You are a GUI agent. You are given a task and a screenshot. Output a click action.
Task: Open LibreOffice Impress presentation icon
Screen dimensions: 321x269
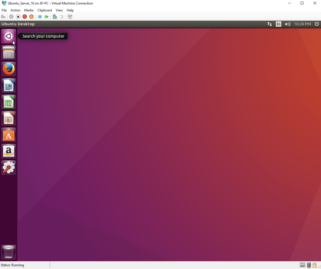9,118
